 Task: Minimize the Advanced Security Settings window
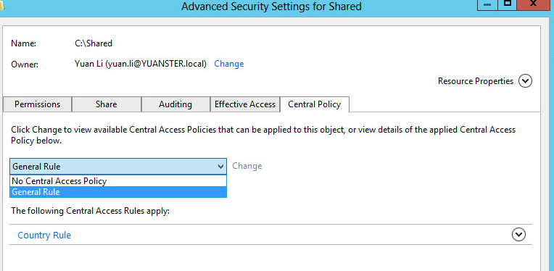click(487, 6)
